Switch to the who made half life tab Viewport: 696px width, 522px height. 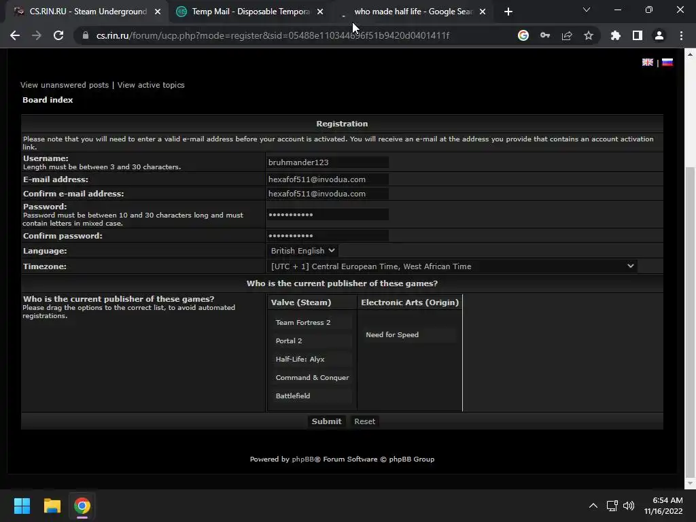coord(413,12)
